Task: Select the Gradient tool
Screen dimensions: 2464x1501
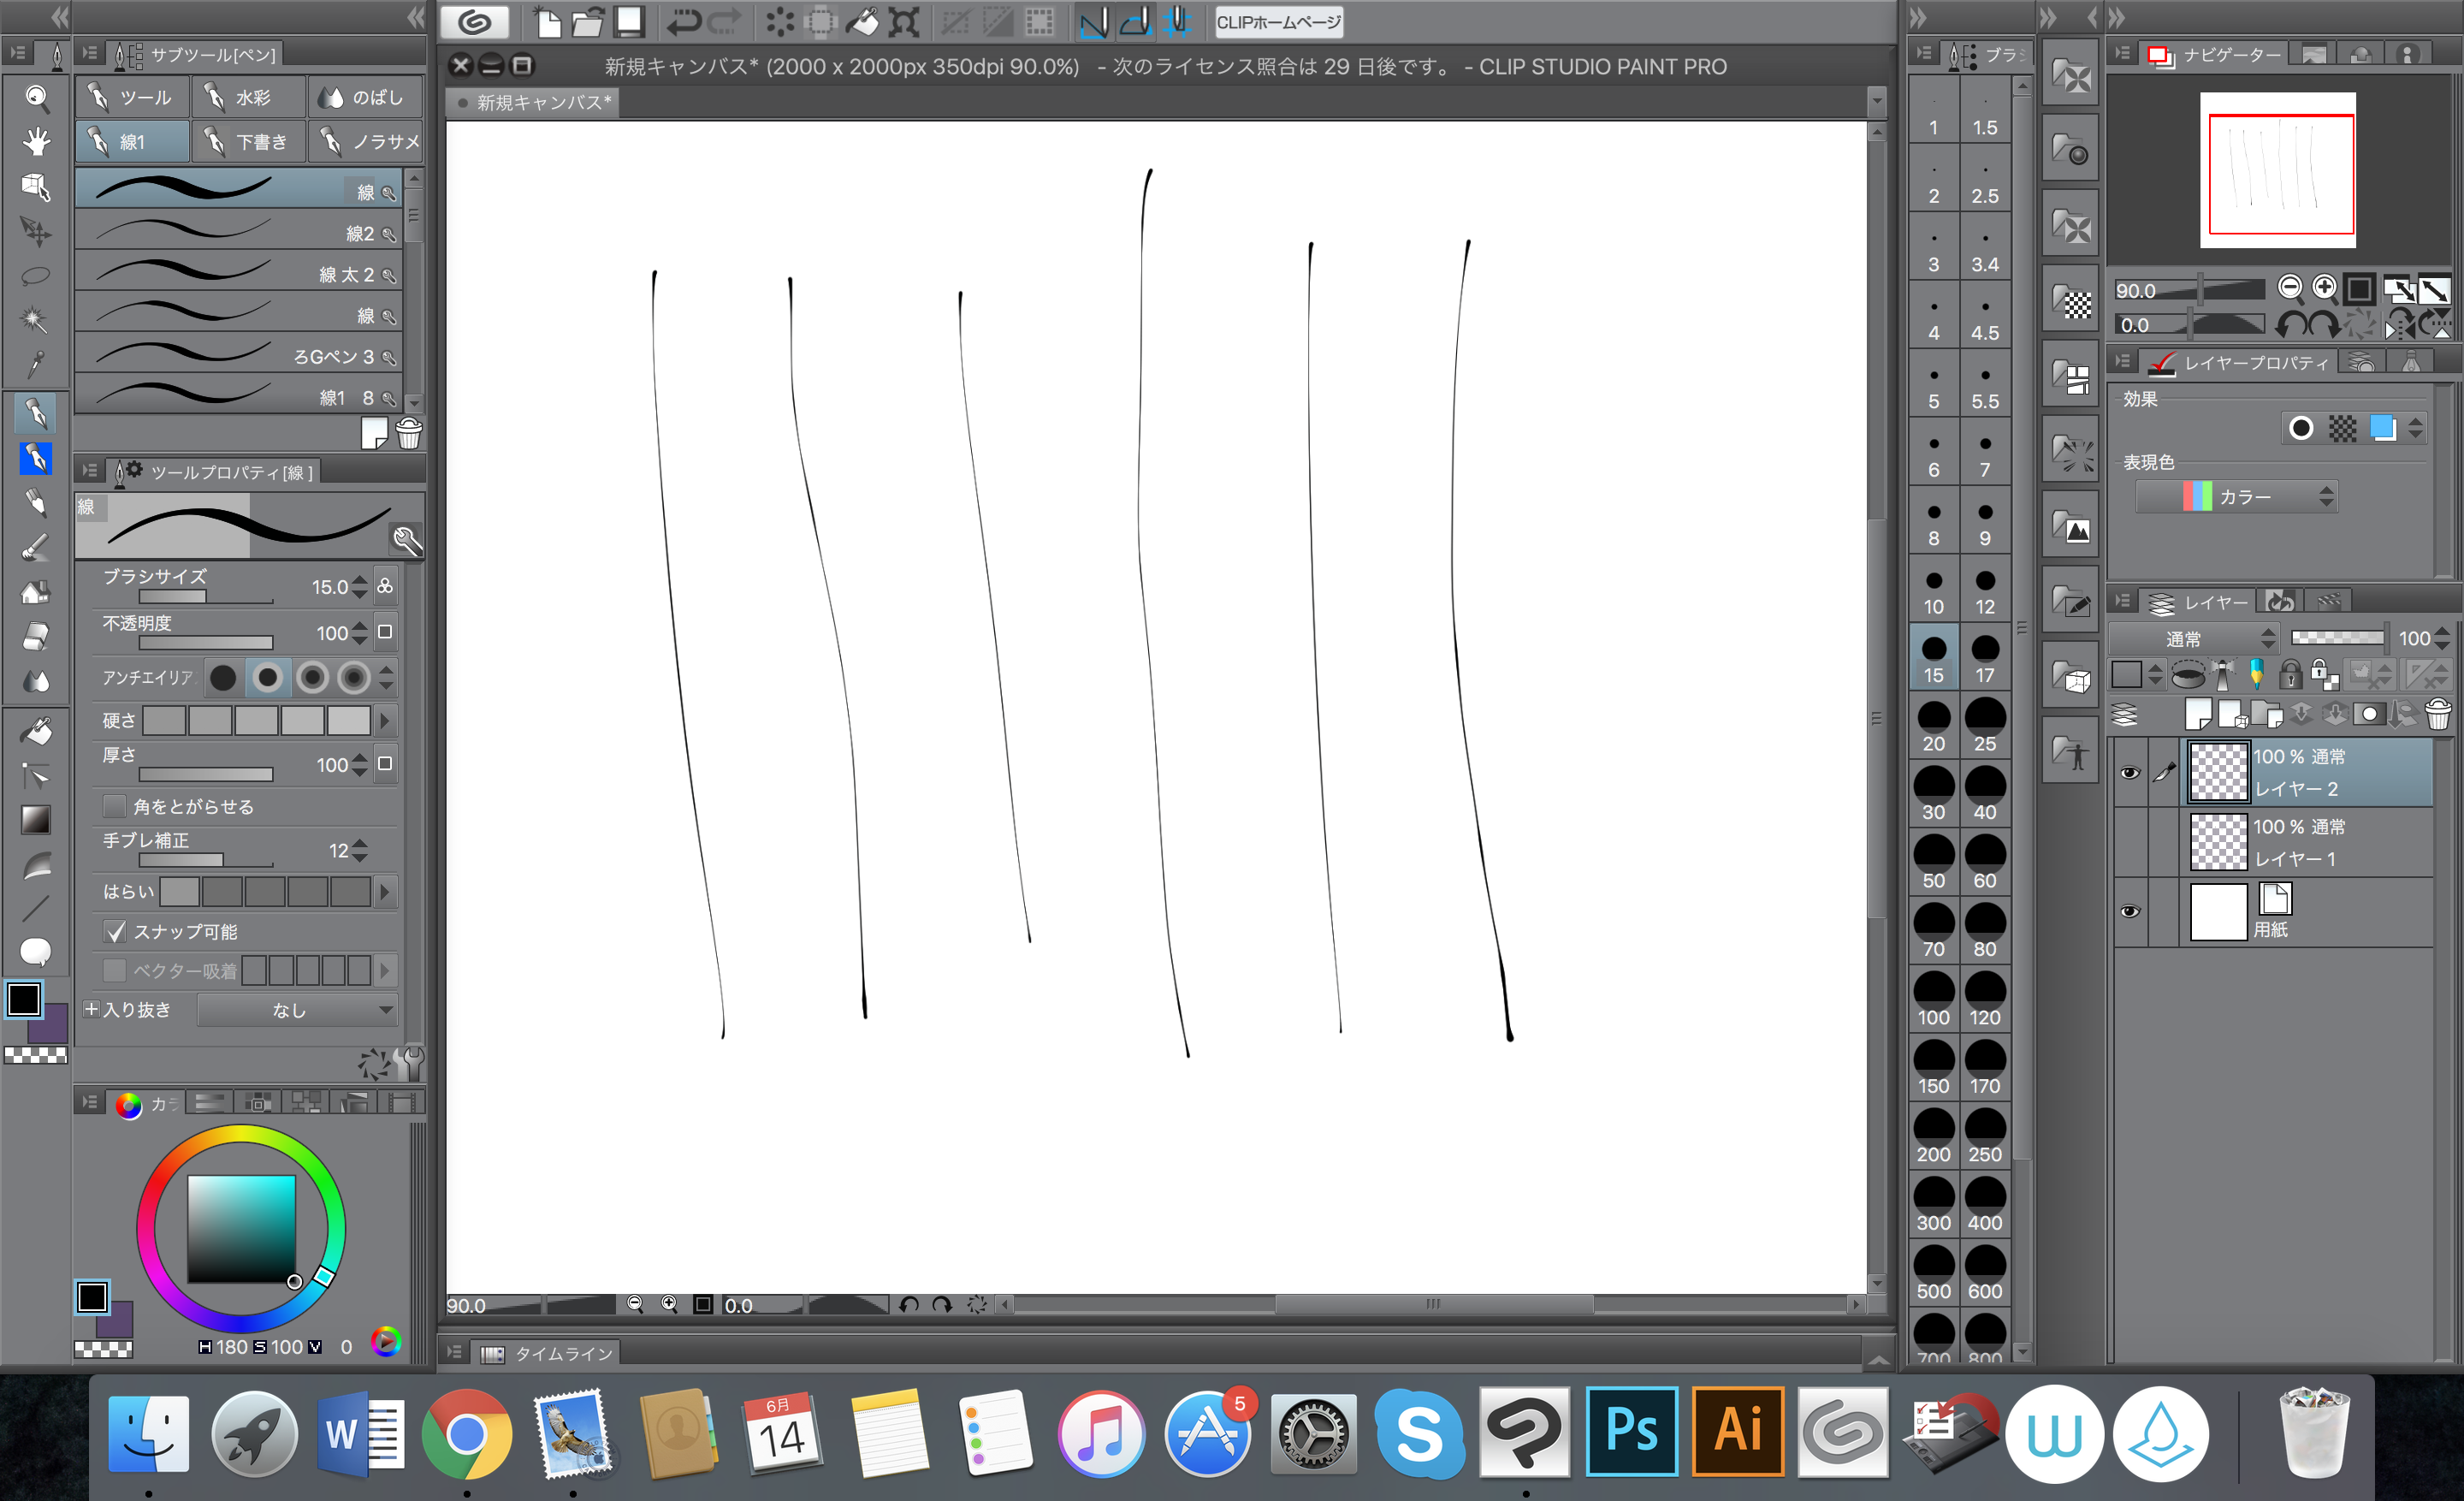Action: tap(36, 820)
